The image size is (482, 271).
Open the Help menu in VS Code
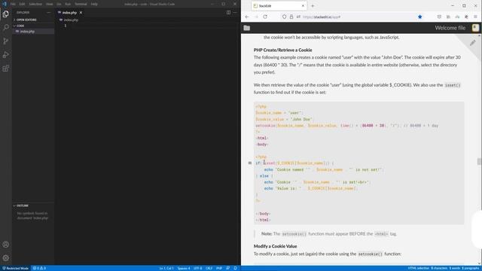coord(94,4)
